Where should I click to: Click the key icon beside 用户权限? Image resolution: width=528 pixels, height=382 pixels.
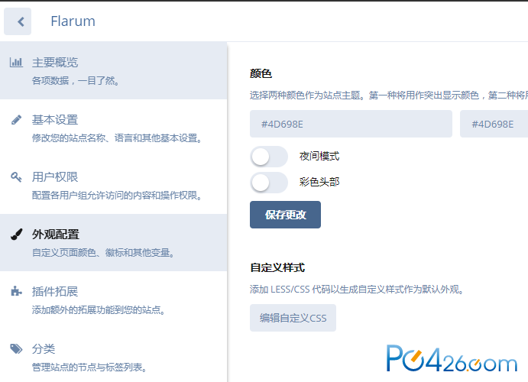click(16, 176)
